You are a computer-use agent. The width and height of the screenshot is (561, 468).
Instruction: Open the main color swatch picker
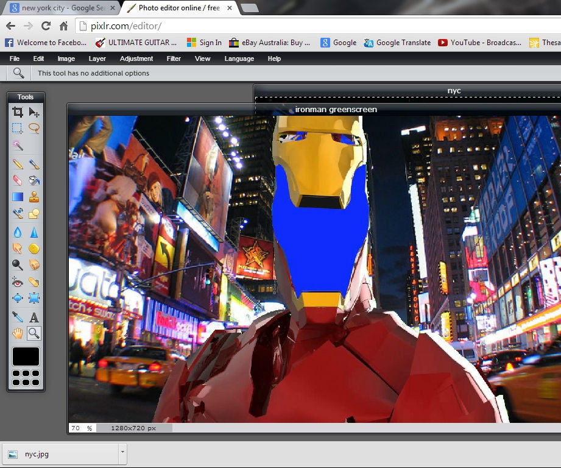pyautogui.click(x=26, y=356)
